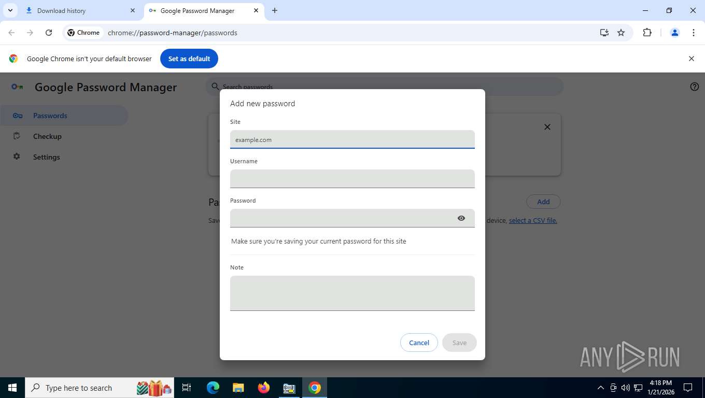This screenshot has width=705, height=398.
Task: Open the volume control in tray
Action: point(626,388)
